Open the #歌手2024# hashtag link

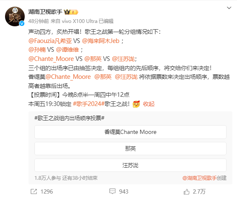[89, 104]
